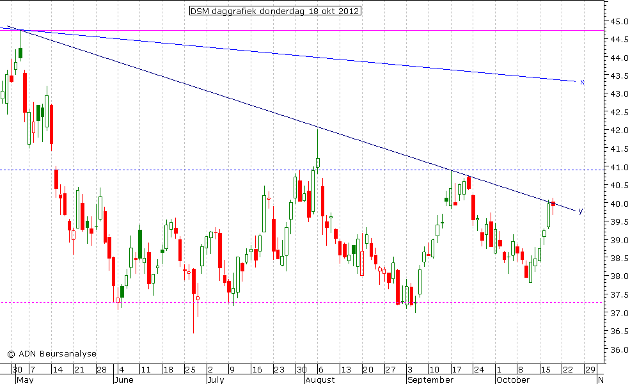630x384 pixels.
Task: Select date label 6 above August
Action: click(x=320, y=370)
